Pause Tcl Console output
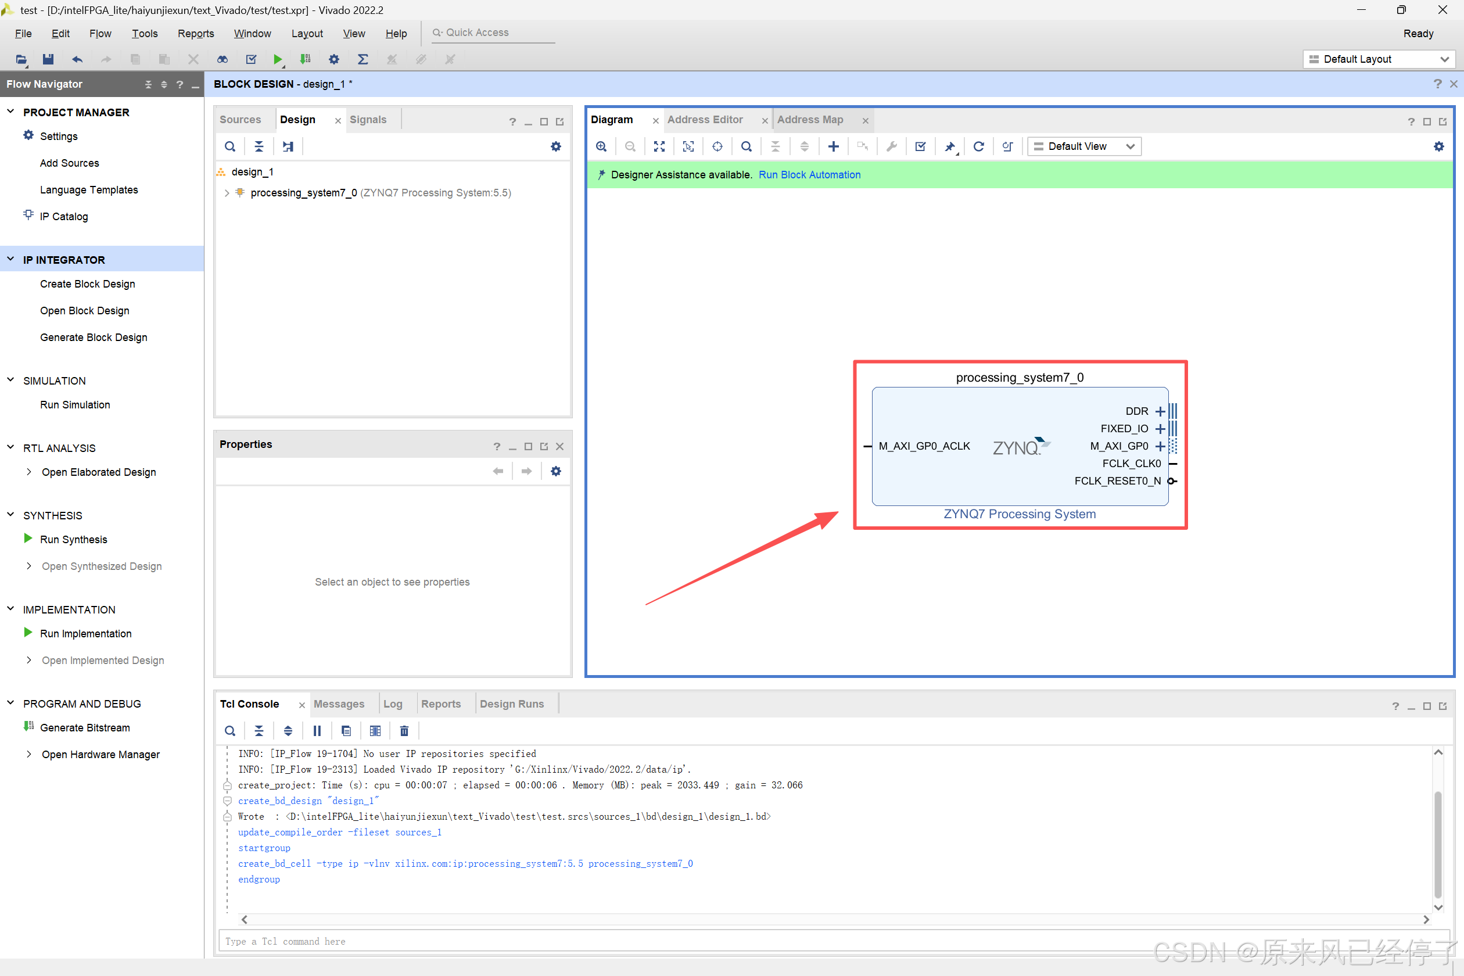Screen dimensions: 1464x976 click(x=317, y=731)
